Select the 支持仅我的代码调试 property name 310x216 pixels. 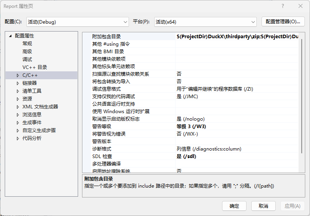tap(114, 97)
